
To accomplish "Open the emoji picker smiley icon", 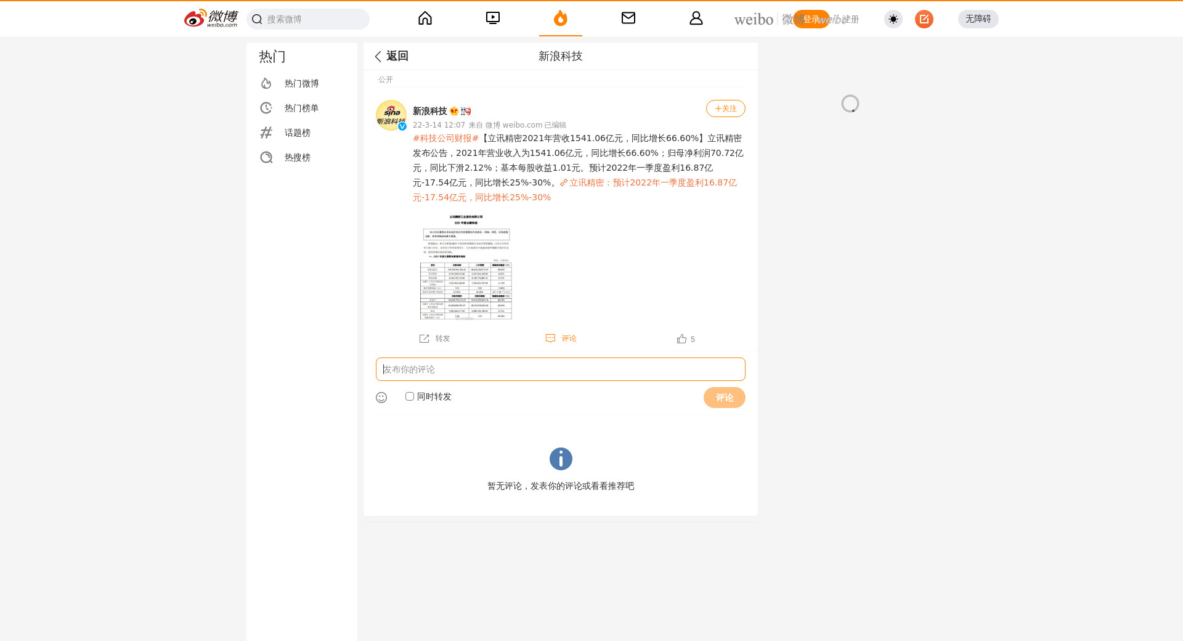I will click(381, 398).
